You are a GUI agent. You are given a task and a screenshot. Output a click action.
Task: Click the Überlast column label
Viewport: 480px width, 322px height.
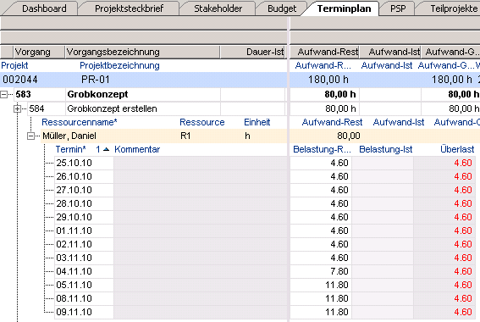tap(457, 149)
